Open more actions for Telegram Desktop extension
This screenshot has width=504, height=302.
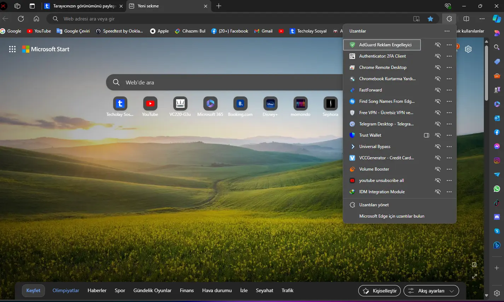449,124
